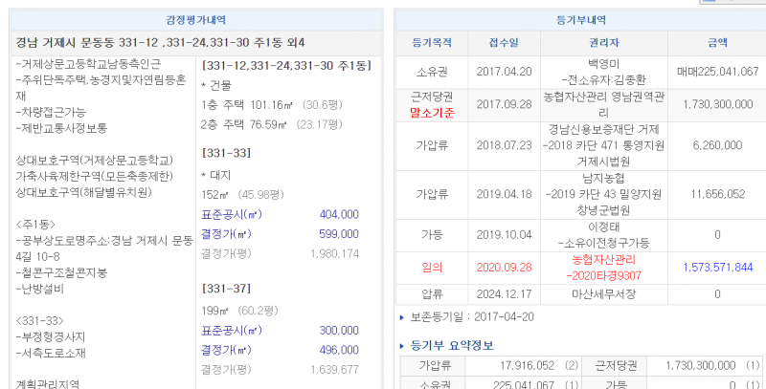Select the [331-37] parcel heading

pyautogui.click(x=226, y=288)
